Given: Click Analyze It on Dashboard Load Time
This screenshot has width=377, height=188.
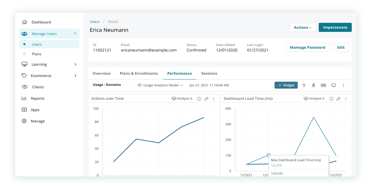Looking at the screenshot, I should tap(314, 99).
